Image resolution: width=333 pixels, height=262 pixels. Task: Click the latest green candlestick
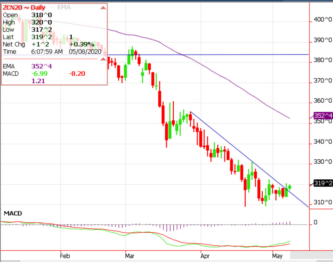click(290, 187)
